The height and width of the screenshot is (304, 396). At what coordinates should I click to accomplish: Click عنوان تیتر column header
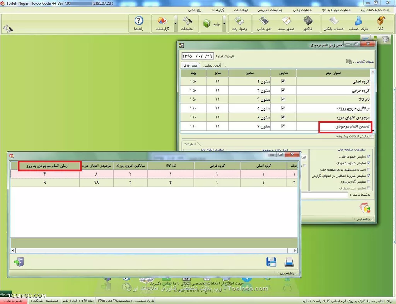pyautogui.click(x=333, y=73)
